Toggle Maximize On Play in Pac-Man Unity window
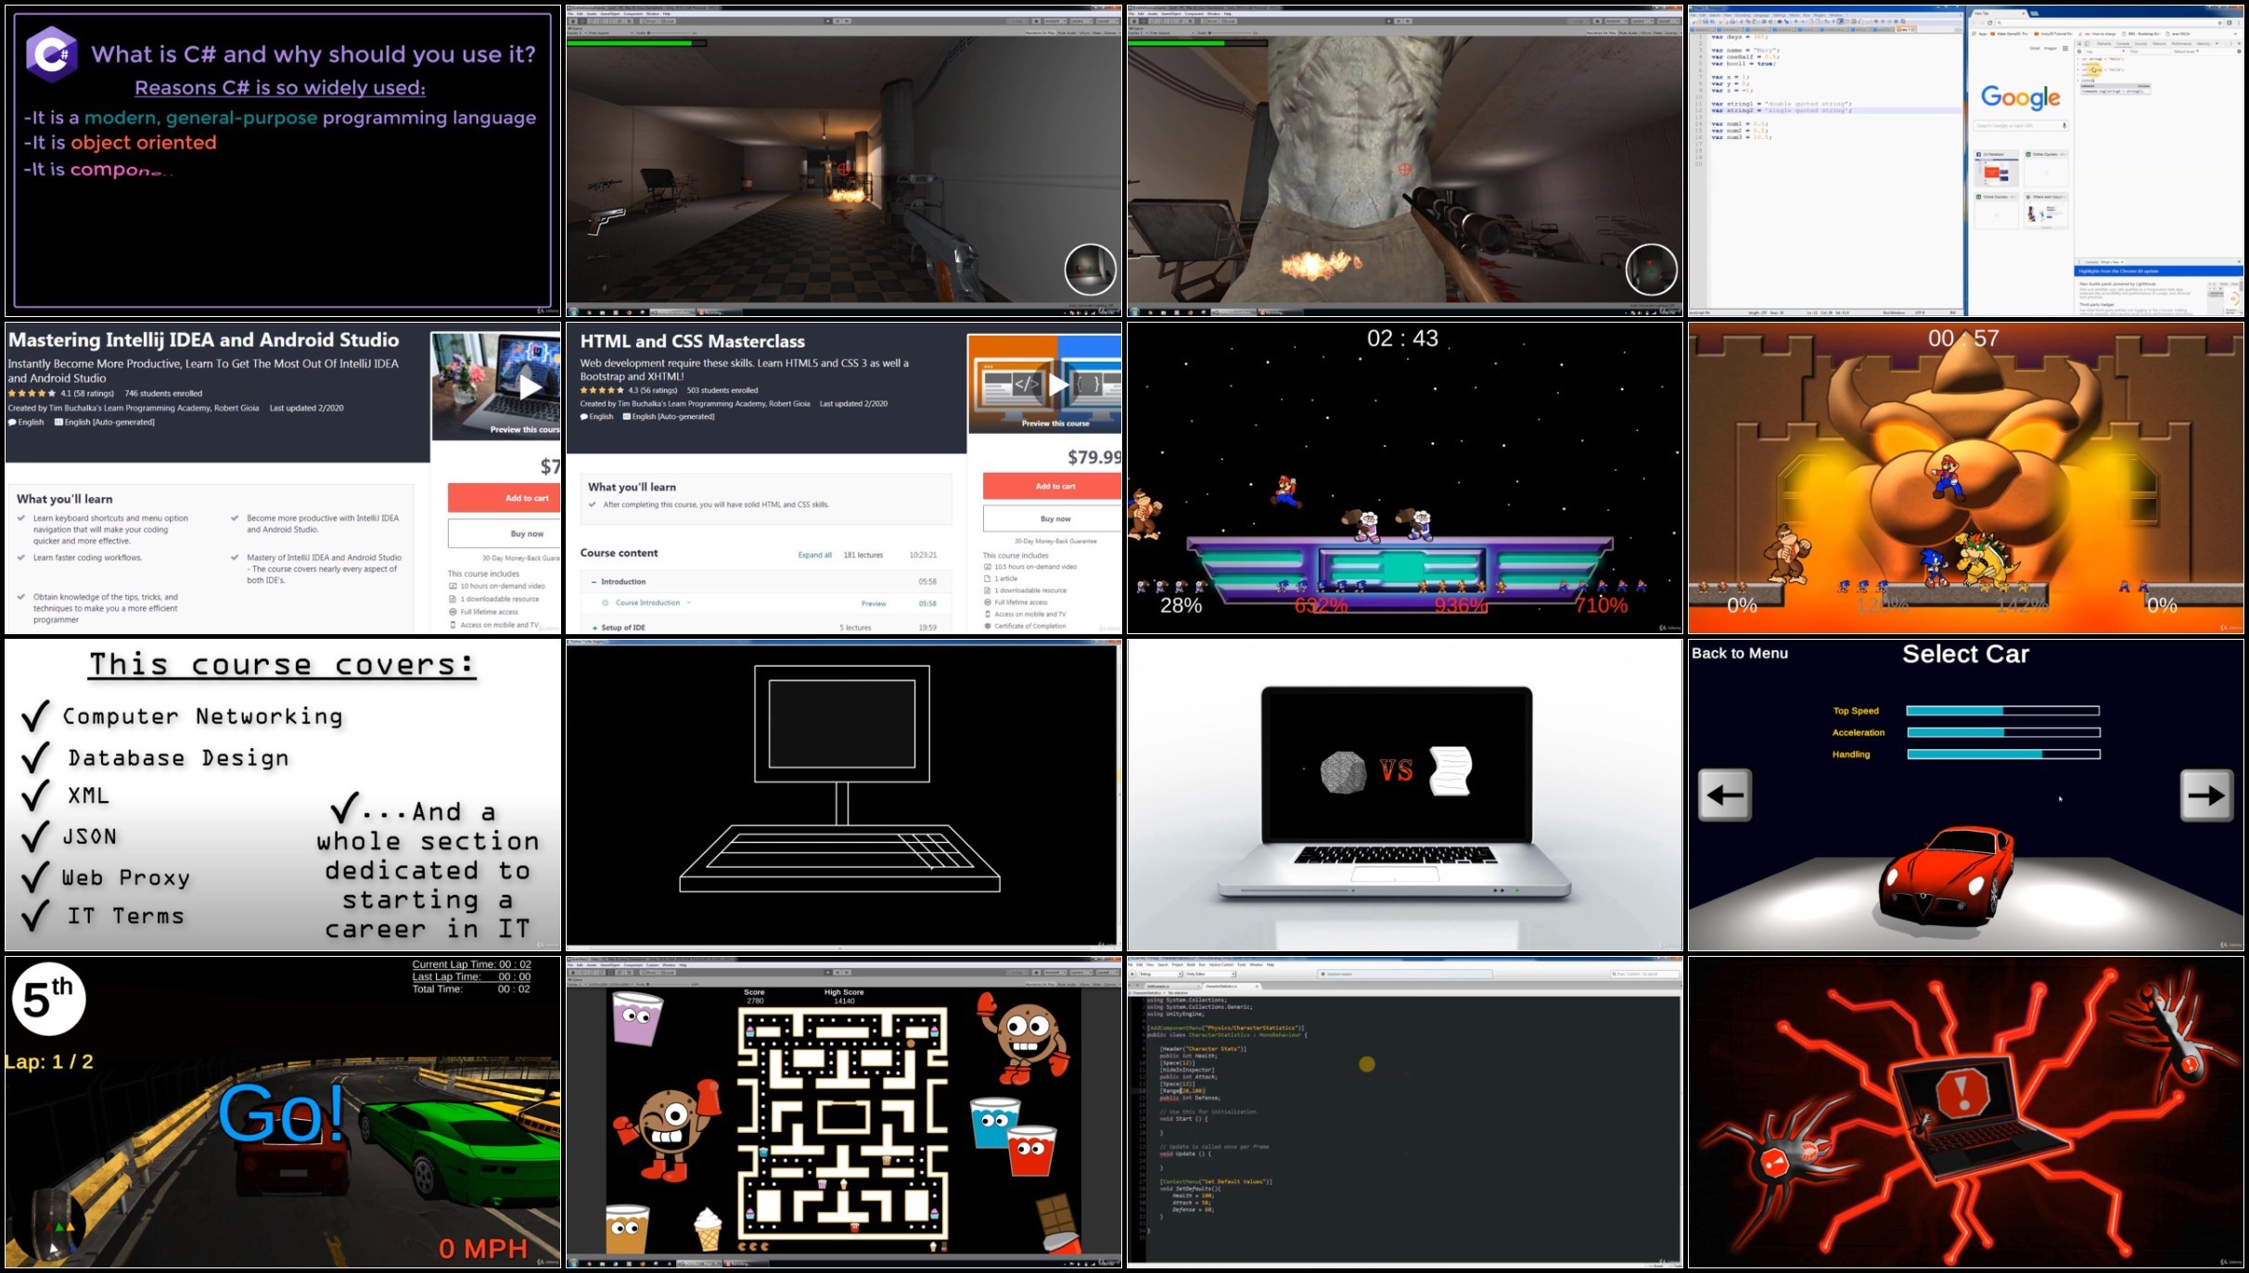Viewport: 2249px width, 1273px height. [1040, 985]
